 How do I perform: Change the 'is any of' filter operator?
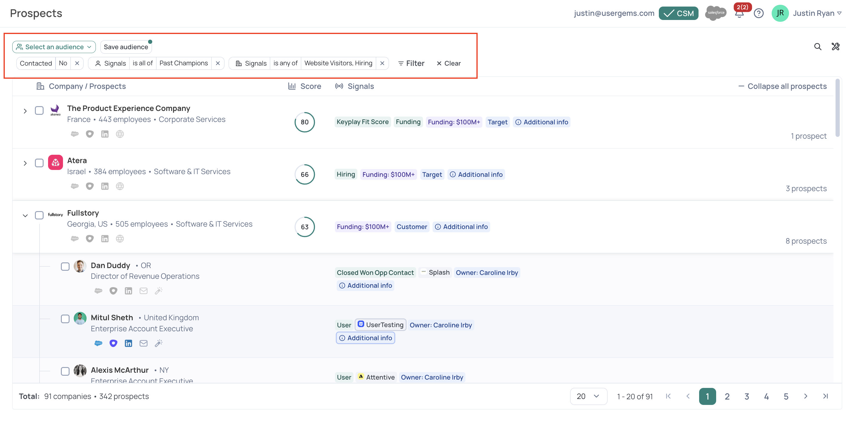(285, 63)
